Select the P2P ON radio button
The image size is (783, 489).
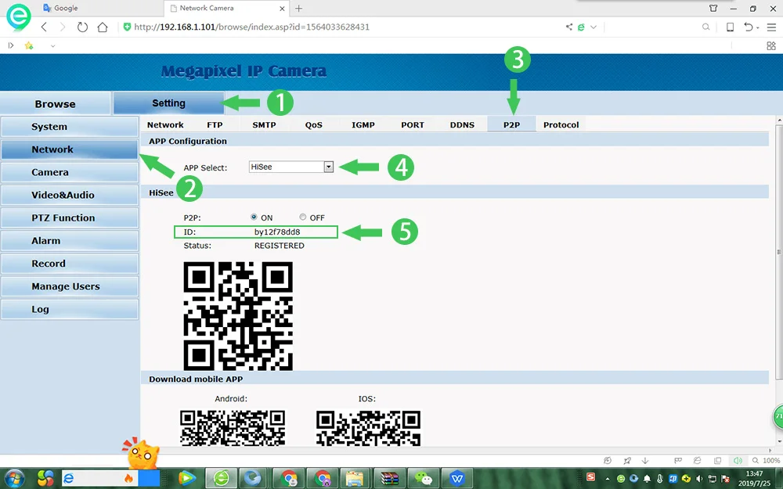click(x=254, y=217)
